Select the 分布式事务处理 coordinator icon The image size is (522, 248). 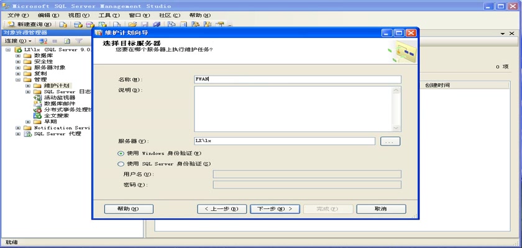click(38, 110)
